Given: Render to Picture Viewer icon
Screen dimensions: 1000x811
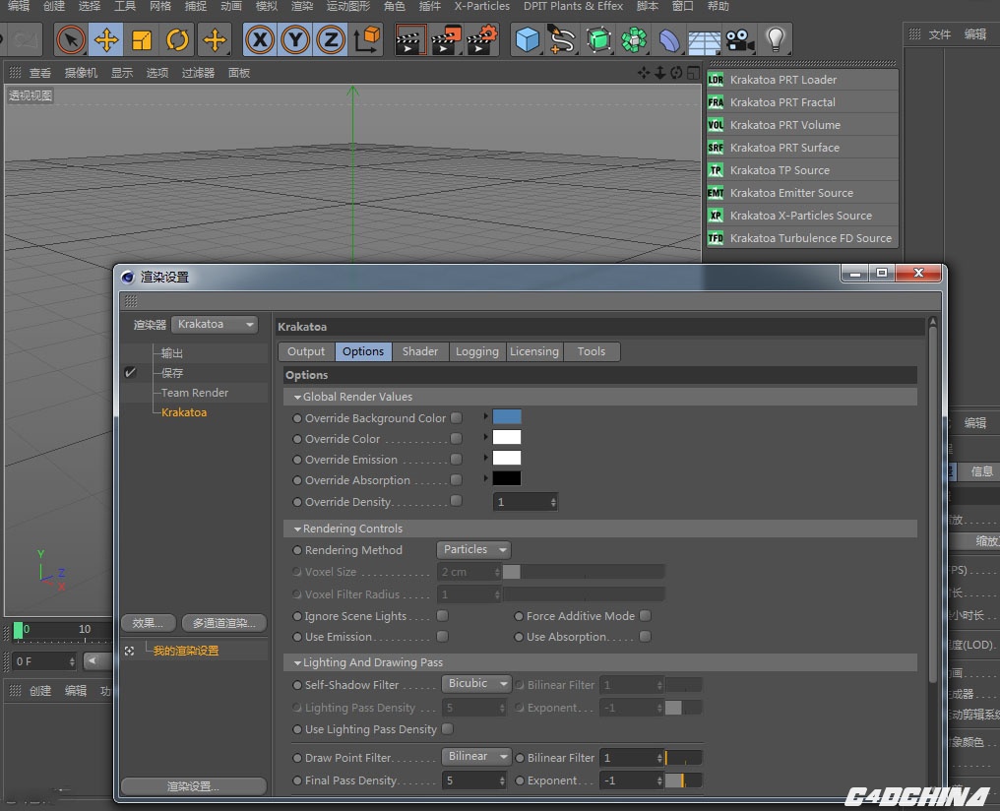Looking at the screenshot, I should coord(447,39).
